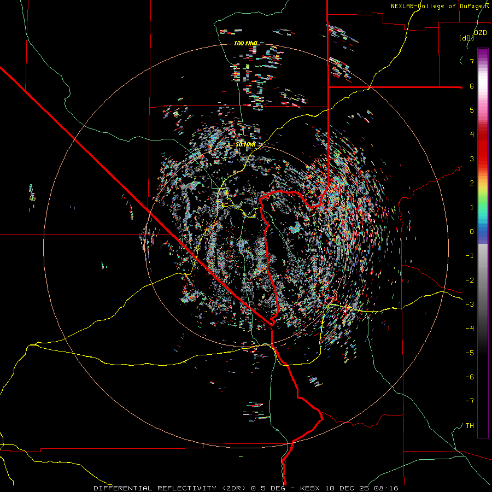The image size is (492, 492).
Task: Click the 2 value on the scale
Action: tap(472, 183)
